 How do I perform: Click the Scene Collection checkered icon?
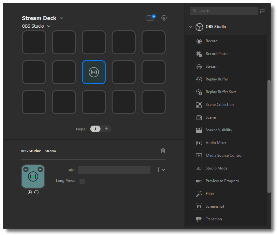point(199,105)
